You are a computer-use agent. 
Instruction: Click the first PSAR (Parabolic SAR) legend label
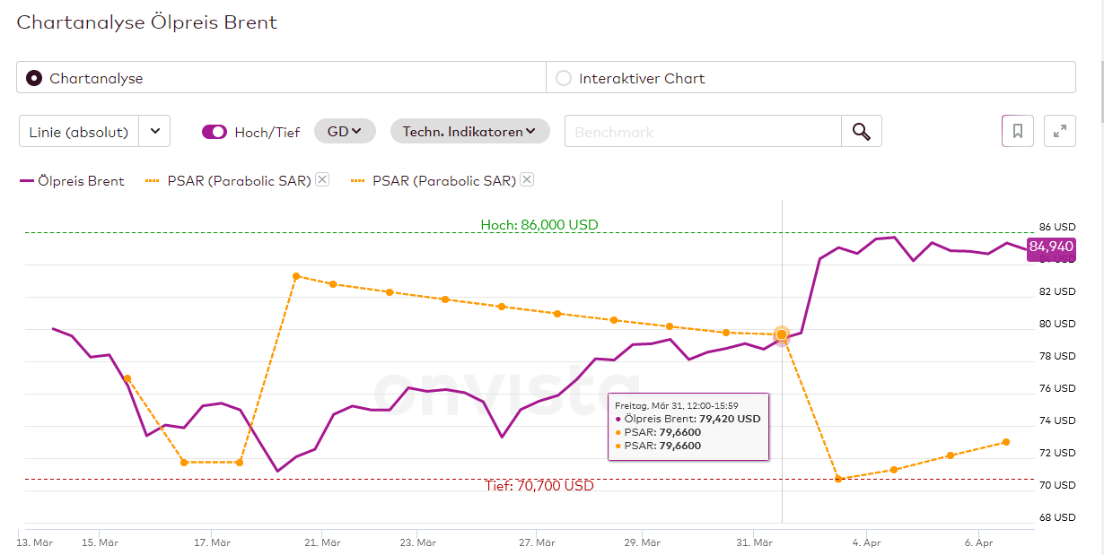coord(239,181)
